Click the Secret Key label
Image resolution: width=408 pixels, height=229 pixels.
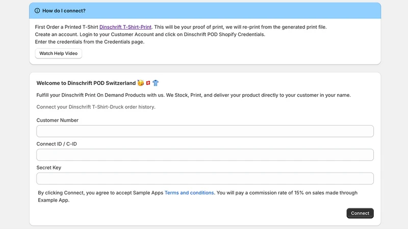coord(48,167)
